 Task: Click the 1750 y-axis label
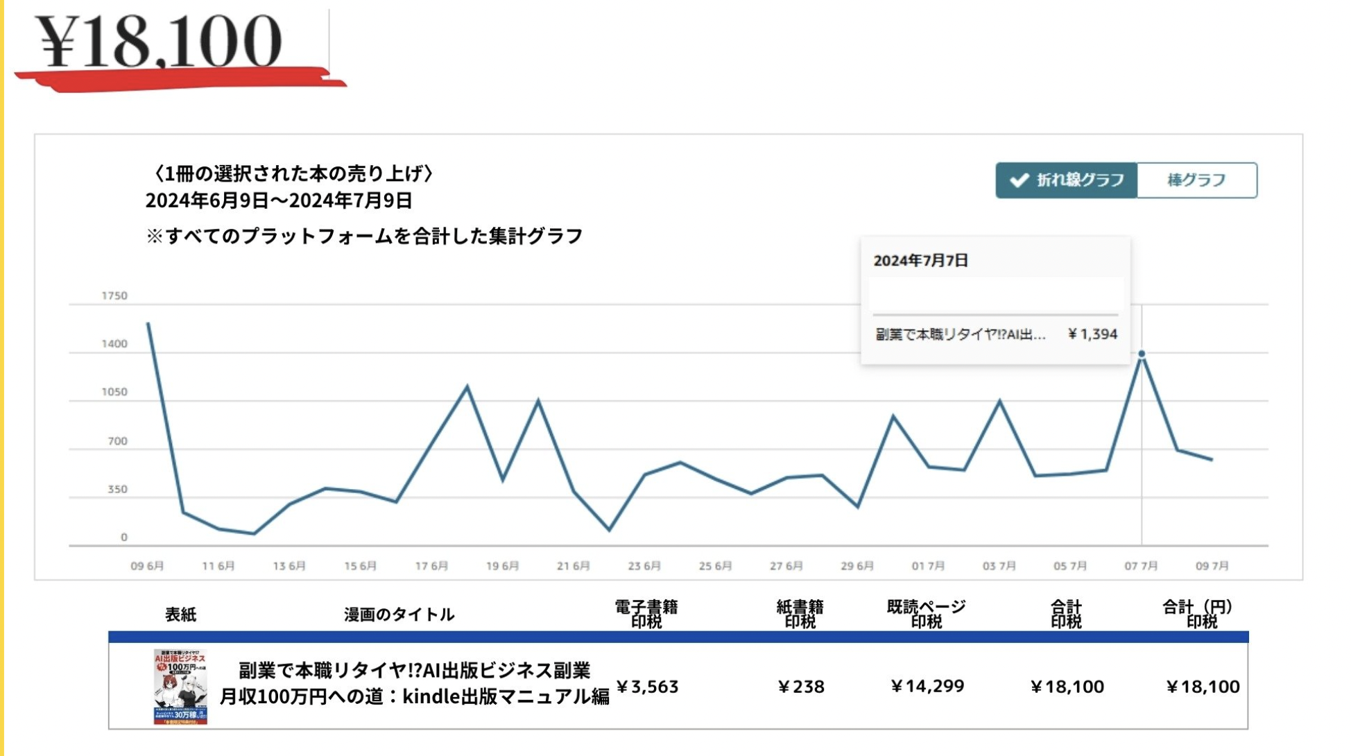click(114, 295)
